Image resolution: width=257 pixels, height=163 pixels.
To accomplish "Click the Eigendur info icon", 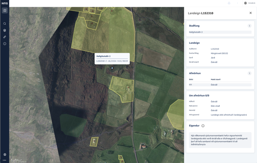I will (x=203, y=126).
